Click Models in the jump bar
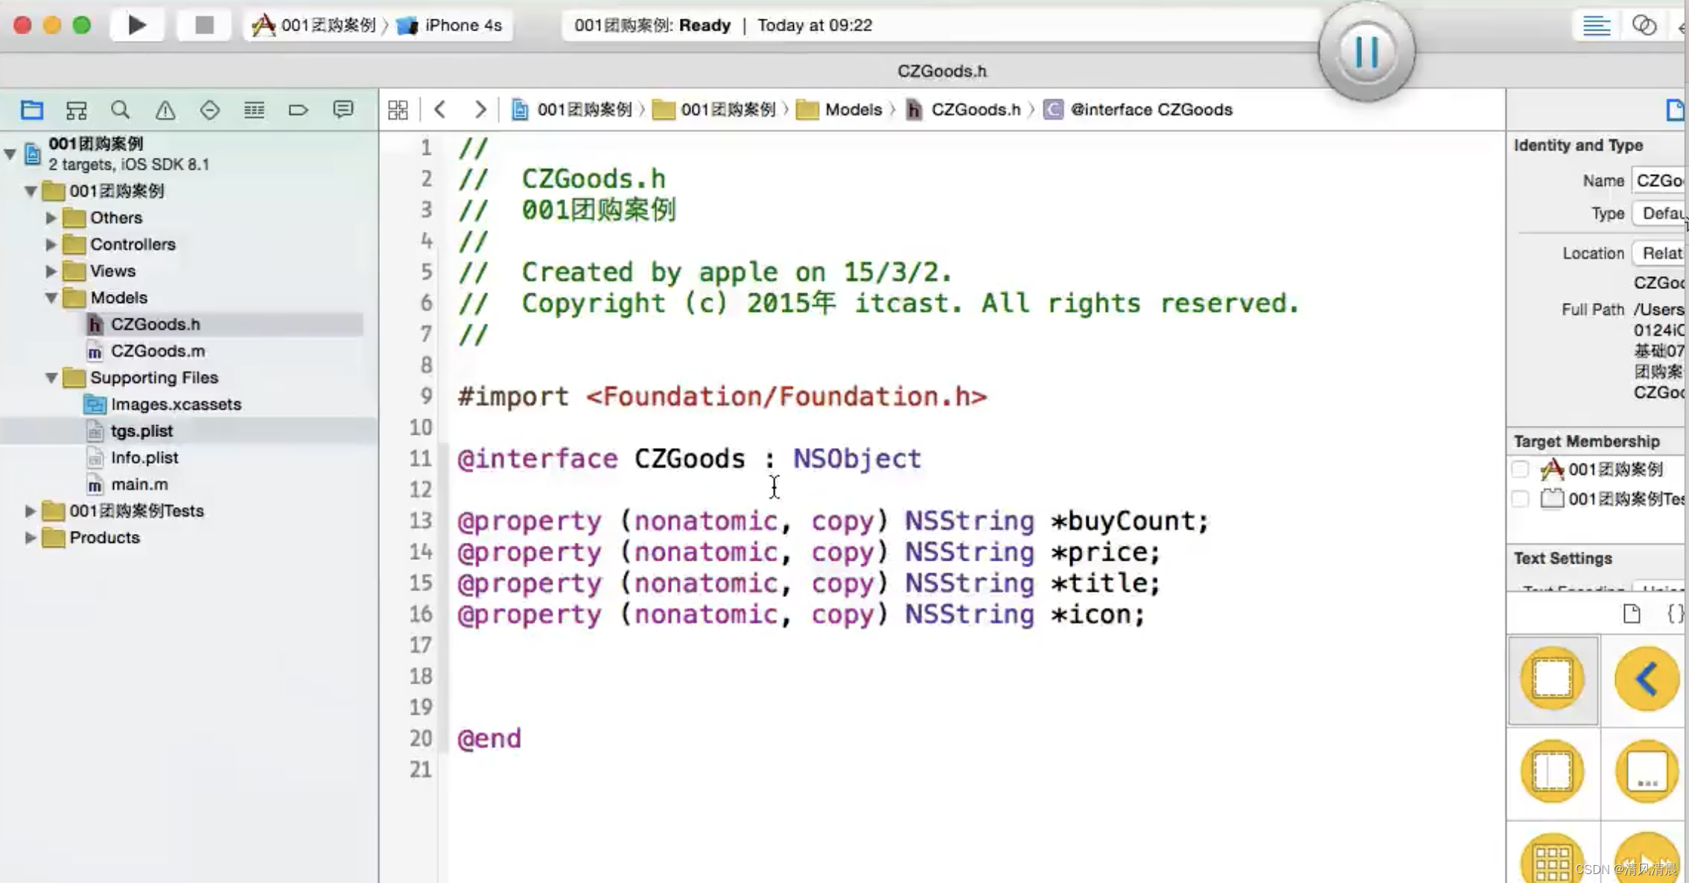This screenshot has height=883, width=1689. pyautogui.click(x=853, y=110)
